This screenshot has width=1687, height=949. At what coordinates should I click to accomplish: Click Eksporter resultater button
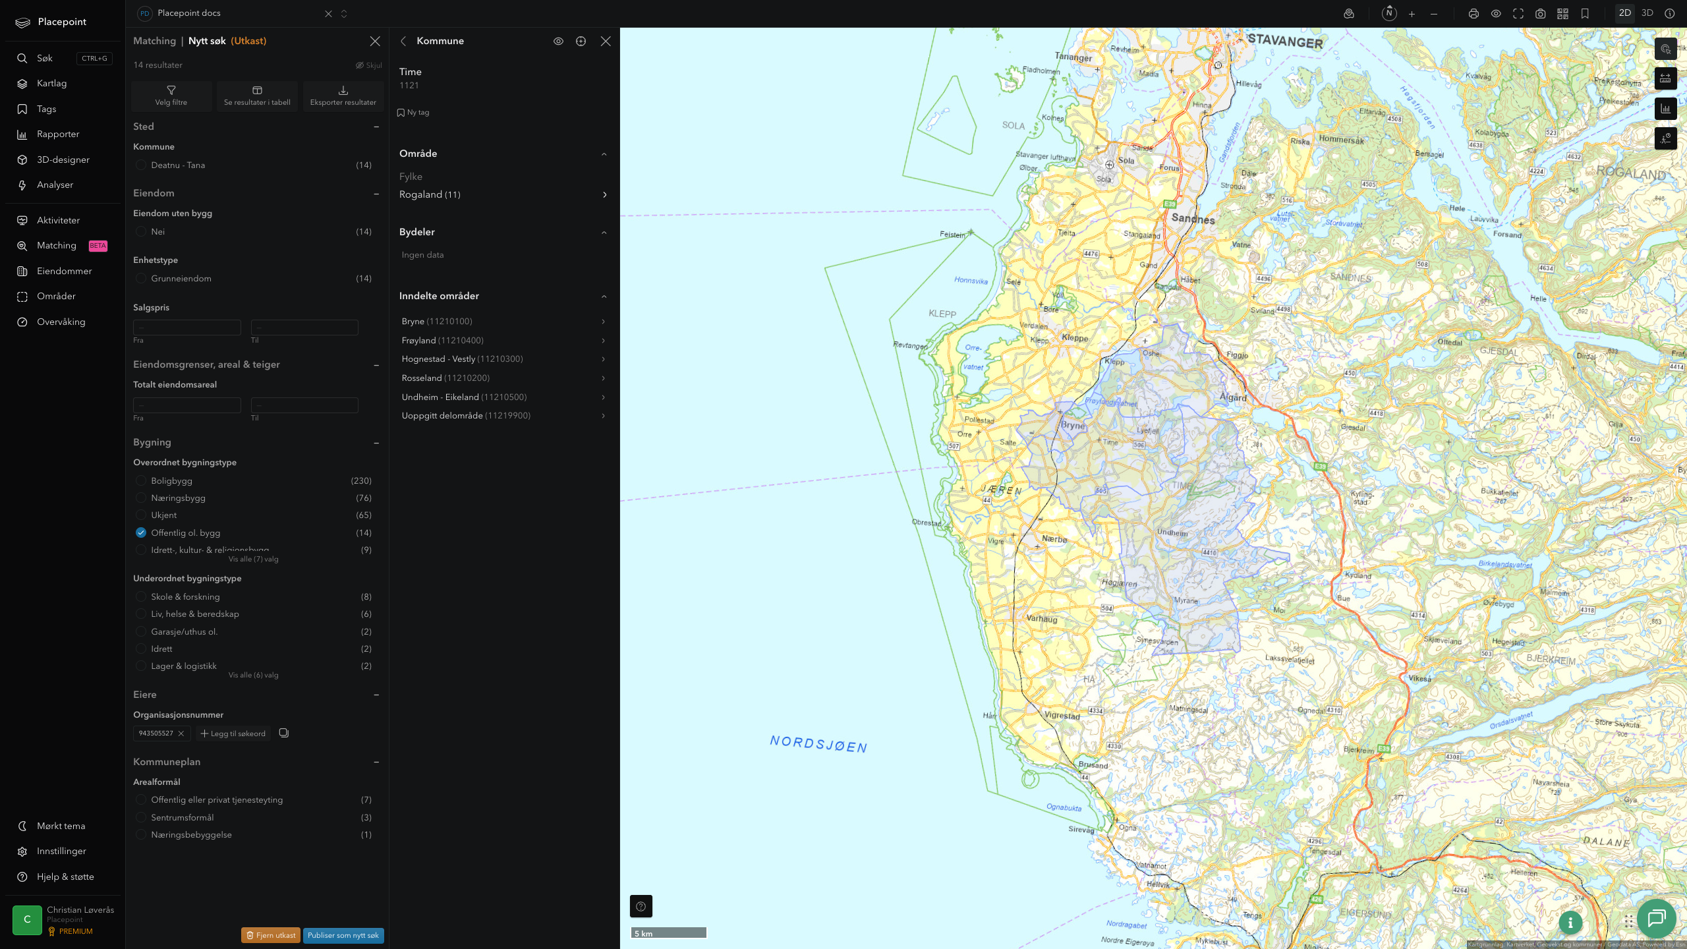point(343,96)
